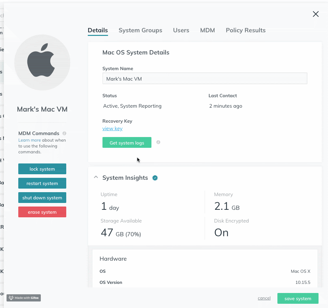Open the view key recovery link
The width and height of the screenshot is (328, 308).
click(x=113, y=129)
